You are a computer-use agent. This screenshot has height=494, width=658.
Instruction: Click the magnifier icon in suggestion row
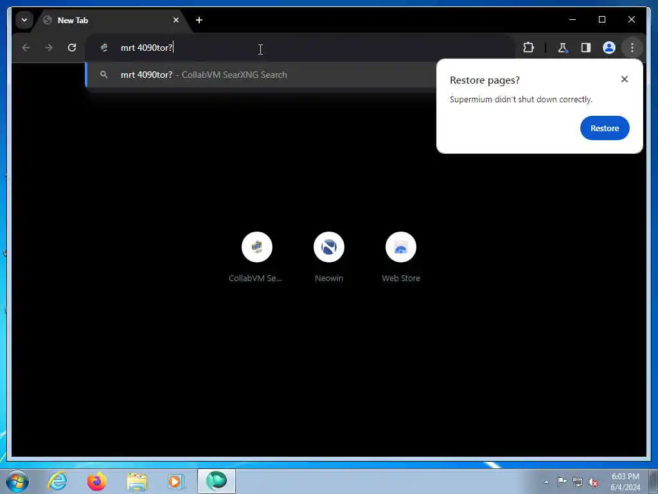pyautogui.click(x=103, y=75)
